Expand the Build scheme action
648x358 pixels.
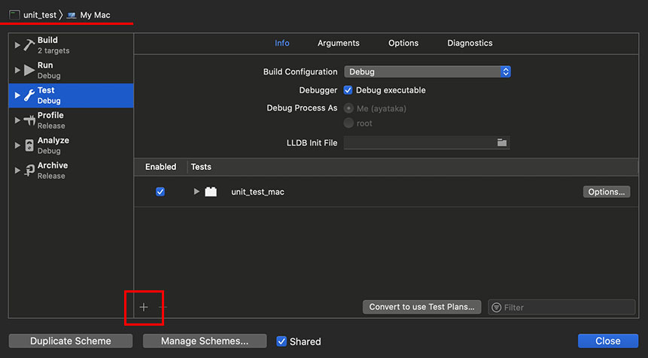[17, 45]
